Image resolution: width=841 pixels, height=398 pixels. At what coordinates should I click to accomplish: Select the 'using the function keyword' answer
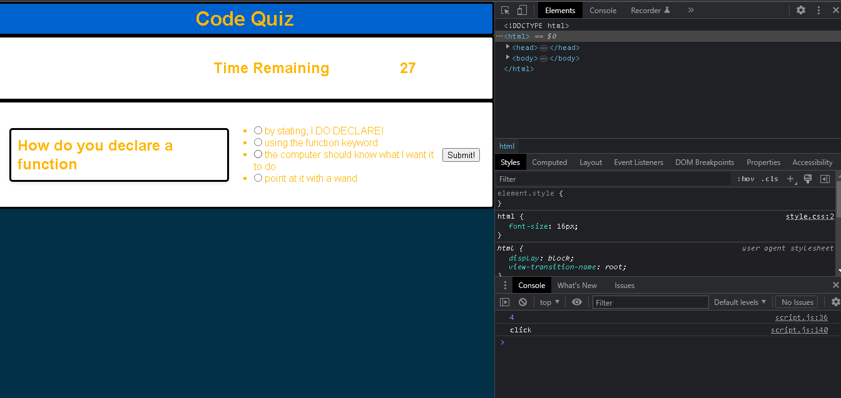tap(258, 142)
